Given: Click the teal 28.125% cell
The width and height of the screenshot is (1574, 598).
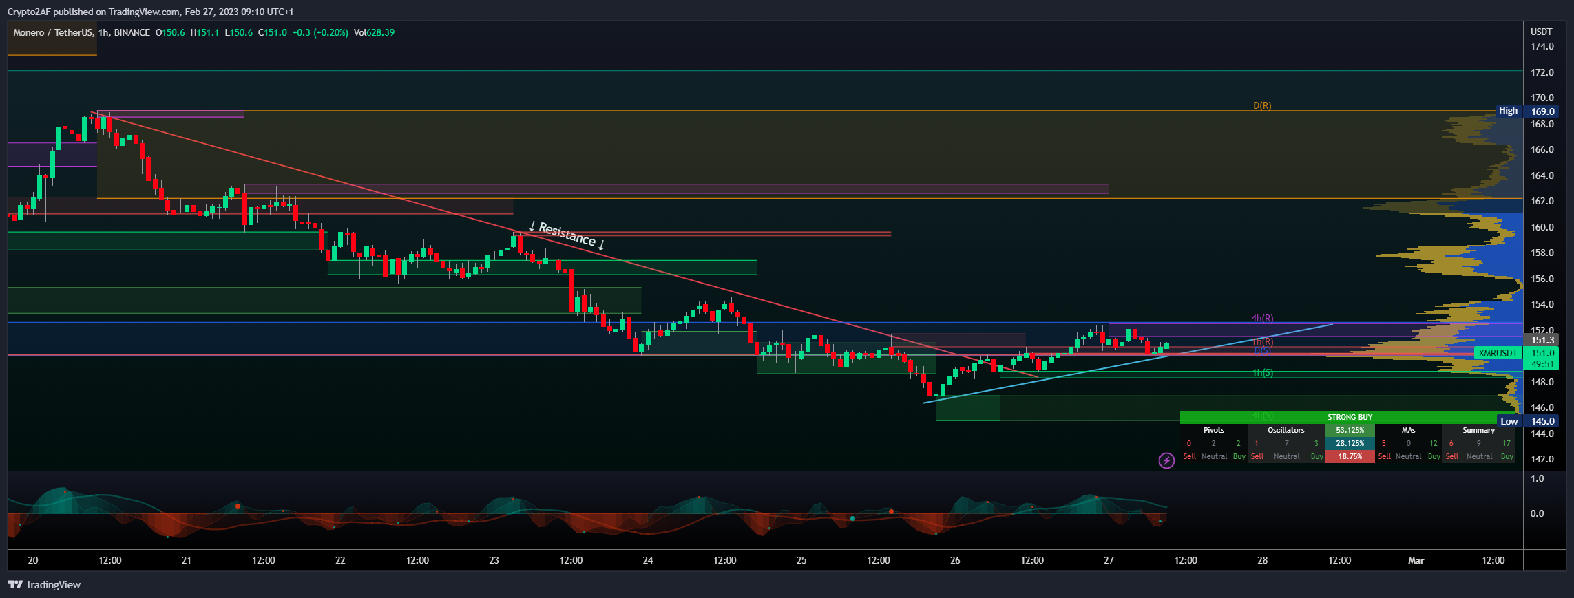Looking at the screenshot, I should click(x=1350, y=443).
